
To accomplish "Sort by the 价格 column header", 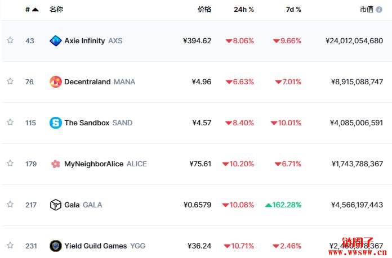I will (x=204, y=10).
